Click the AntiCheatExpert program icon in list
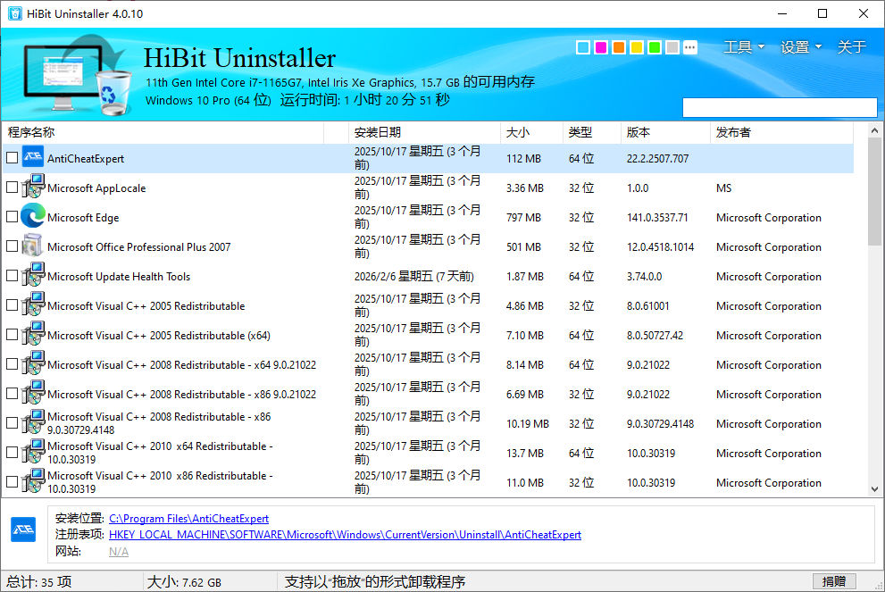The image size is (885, 592). pyautogui.click(x=33, y=158)
